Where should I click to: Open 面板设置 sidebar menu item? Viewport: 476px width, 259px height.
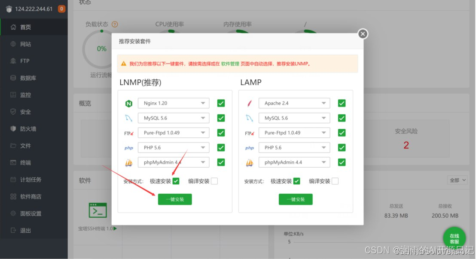[34, 213]
